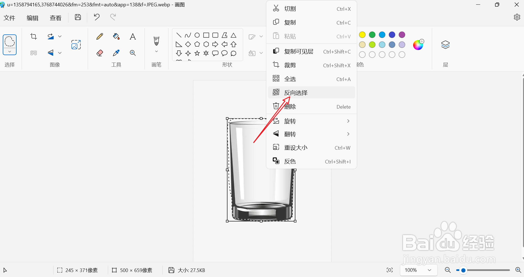The image size is (524, 277).
Task: Click the flip image icon in toolbar
Action: [x=51, y=53]
